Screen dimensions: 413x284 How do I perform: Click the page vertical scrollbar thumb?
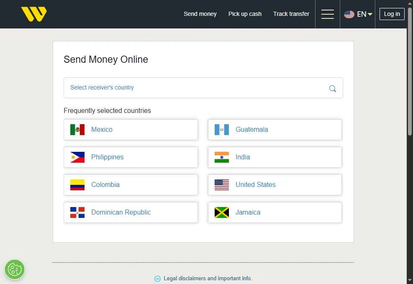(410, 72)
